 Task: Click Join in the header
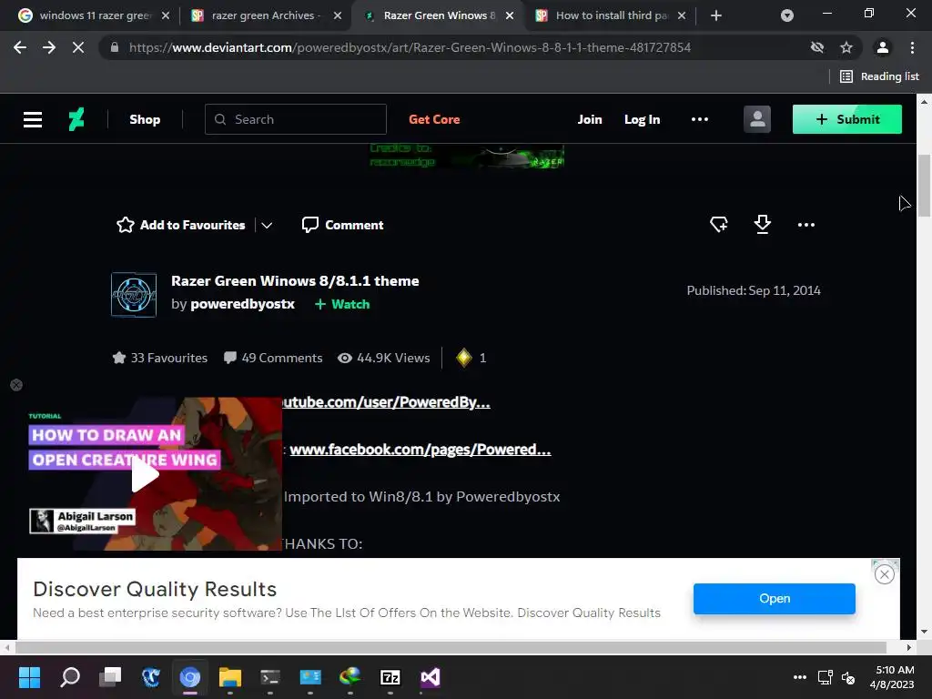tap(590, 119)
